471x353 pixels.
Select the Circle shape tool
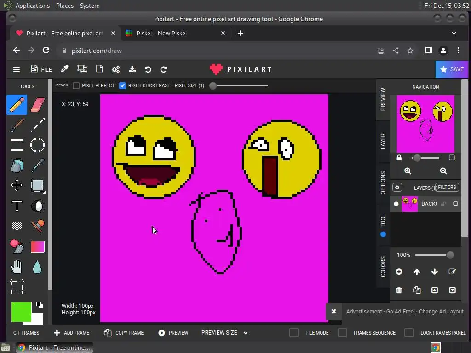(x=38, y=145)
